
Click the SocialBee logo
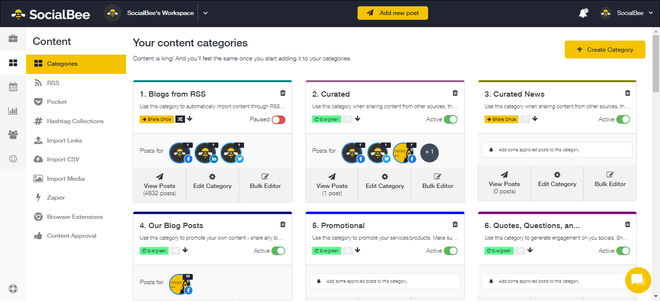(51, 14)
